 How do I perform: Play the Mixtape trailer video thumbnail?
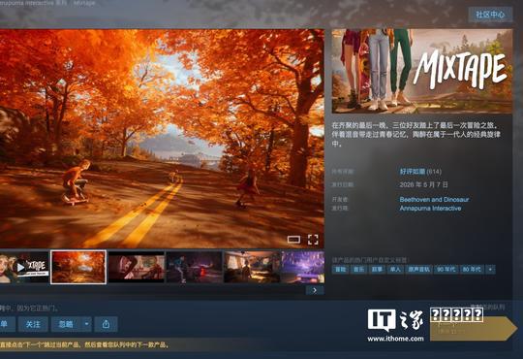click(x=24, y=267)
